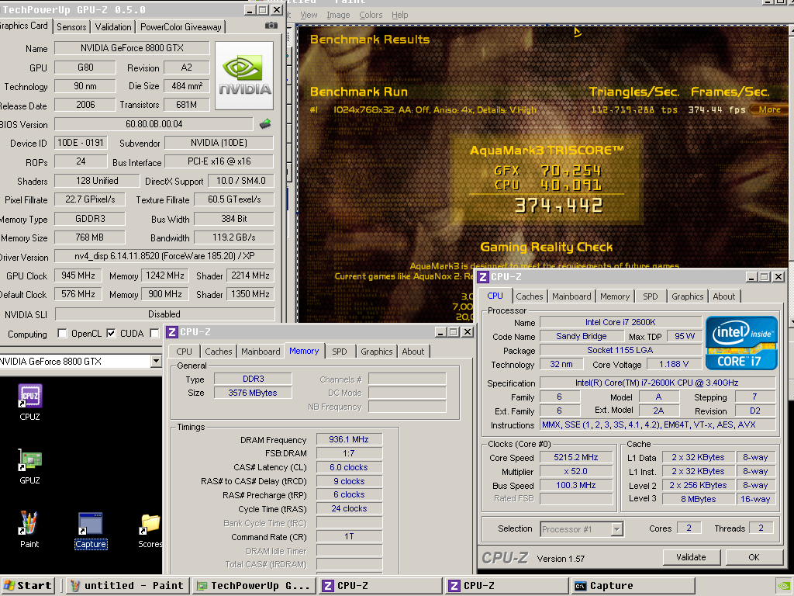Click the GPU-Z camera screenshot icon

click(x=271, y=26)
